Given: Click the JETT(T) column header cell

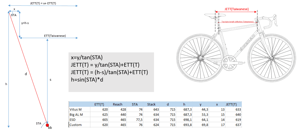Looking at the screenshot, I should [231, 104].
